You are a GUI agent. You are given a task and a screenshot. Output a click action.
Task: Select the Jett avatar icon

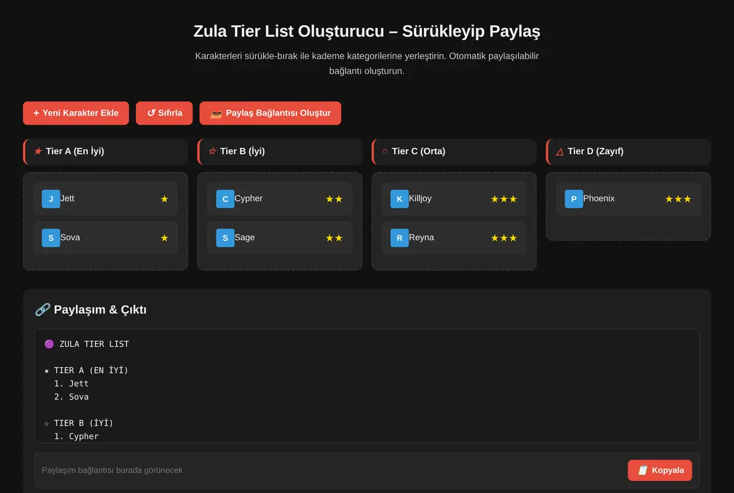point(51,199)
